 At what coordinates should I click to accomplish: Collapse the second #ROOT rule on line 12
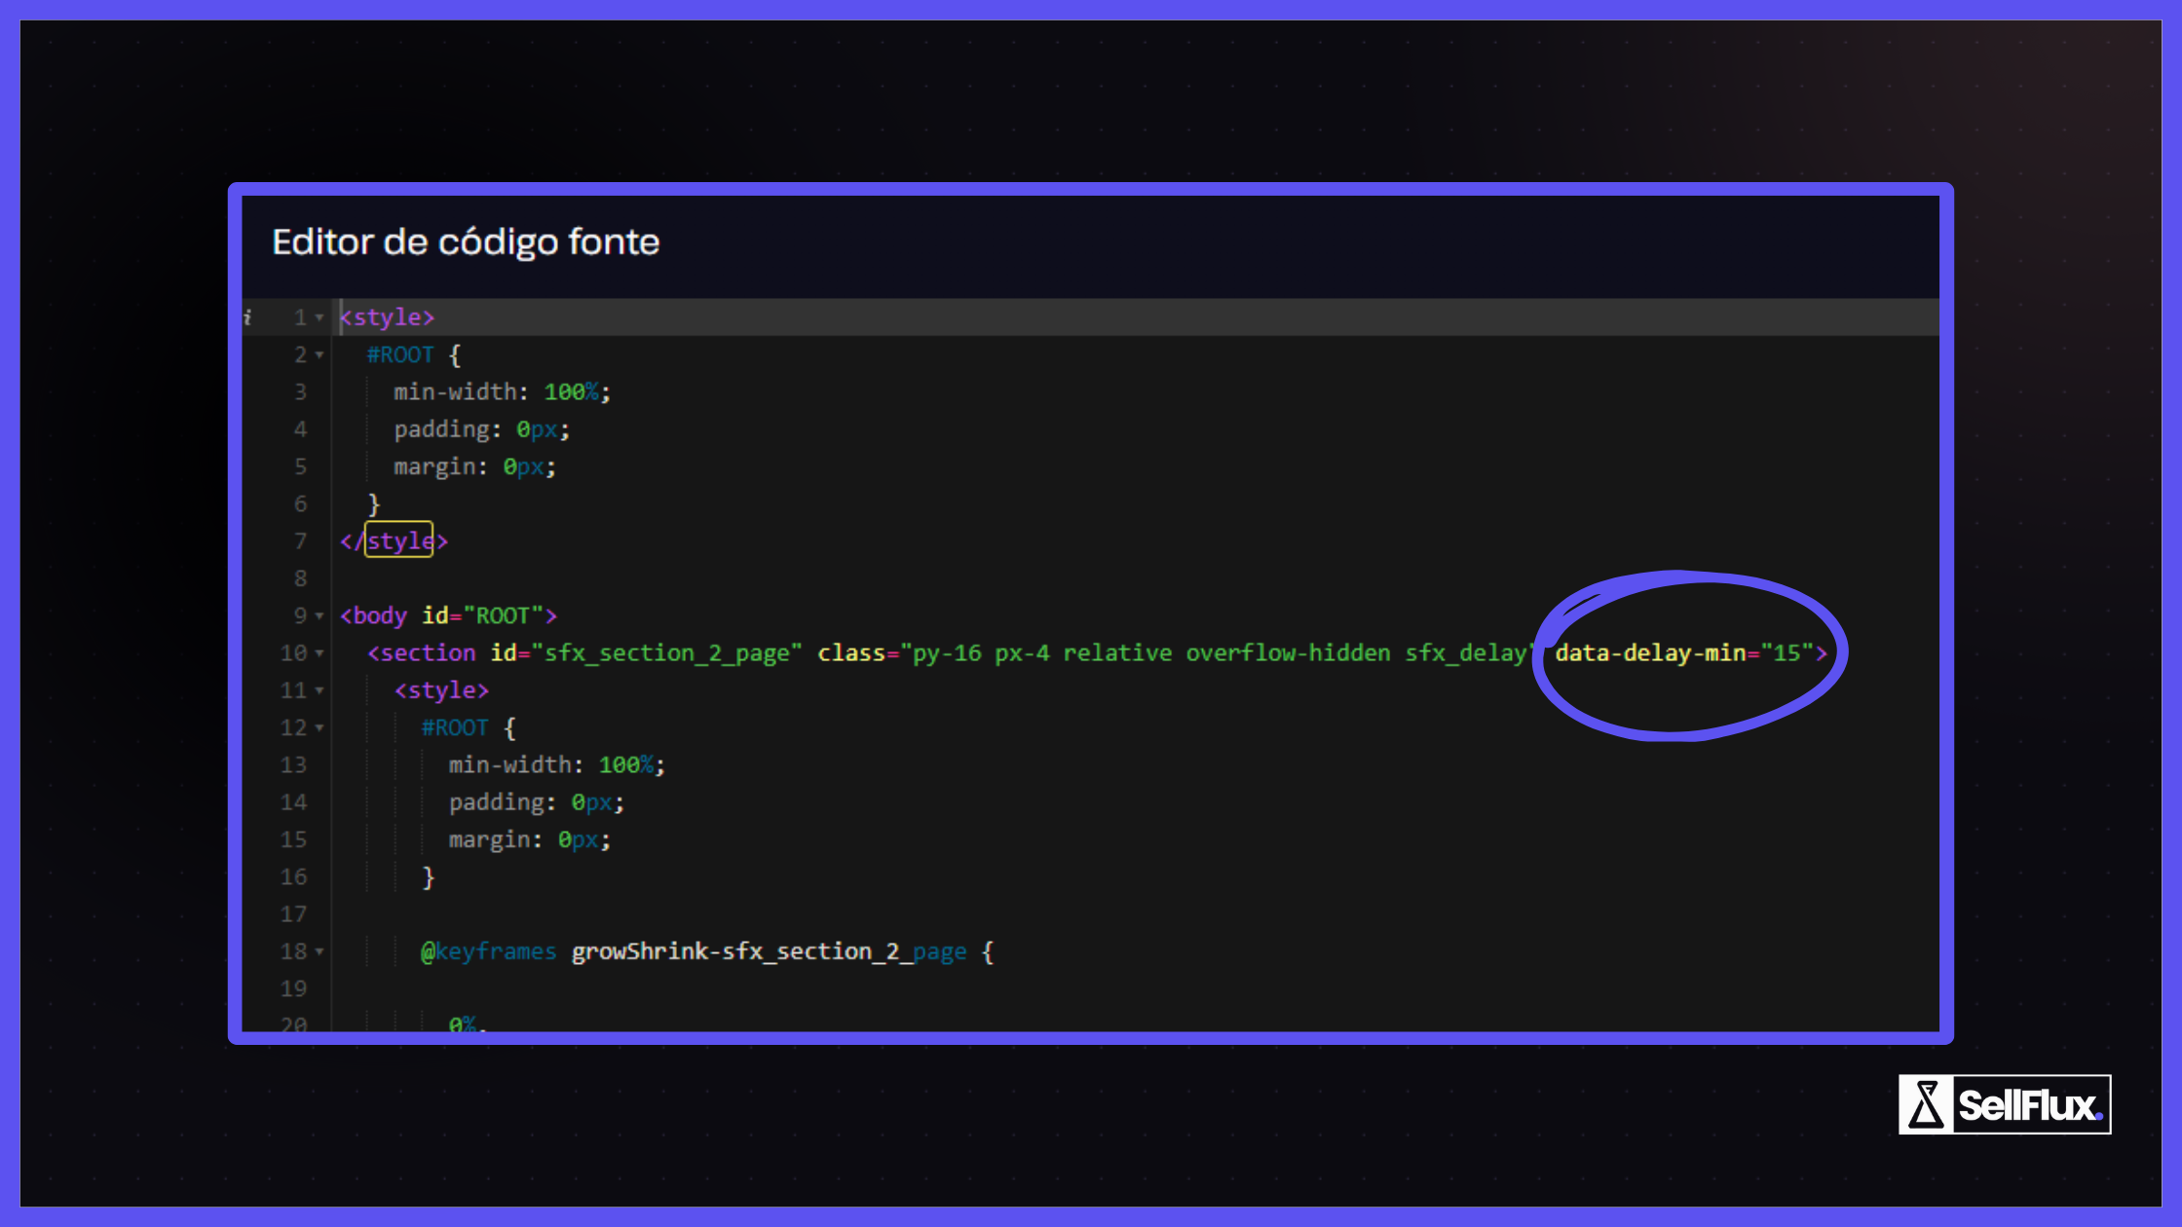(x=319, y=727)
